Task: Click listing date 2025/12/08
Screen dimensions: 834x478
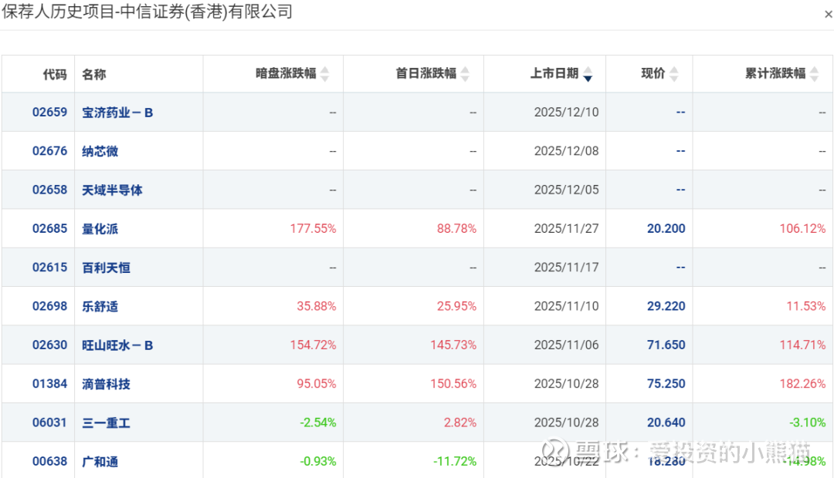Action: click(x=567, y=151)
